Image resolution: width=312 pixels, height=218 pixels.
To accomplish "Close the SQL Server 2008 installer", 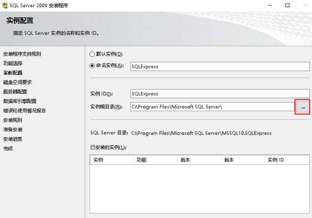I will pyautogui.click(x=305, y=5).
